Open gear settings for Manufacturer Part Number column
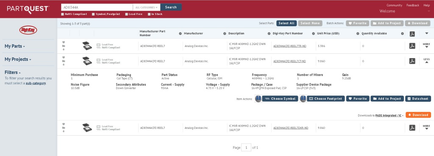Viewport: 434px width, 156px height. (x=180, y=33)
